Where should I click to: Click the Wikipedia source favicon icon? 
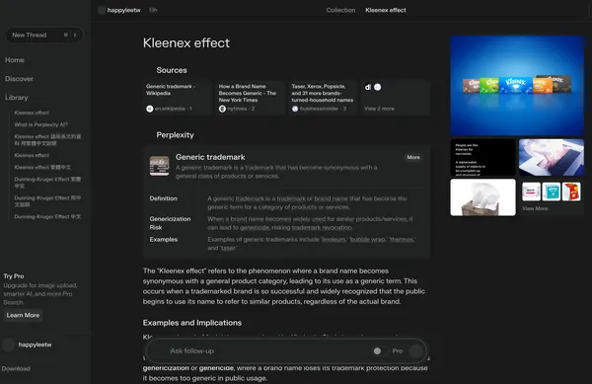[x=150, y=109]
